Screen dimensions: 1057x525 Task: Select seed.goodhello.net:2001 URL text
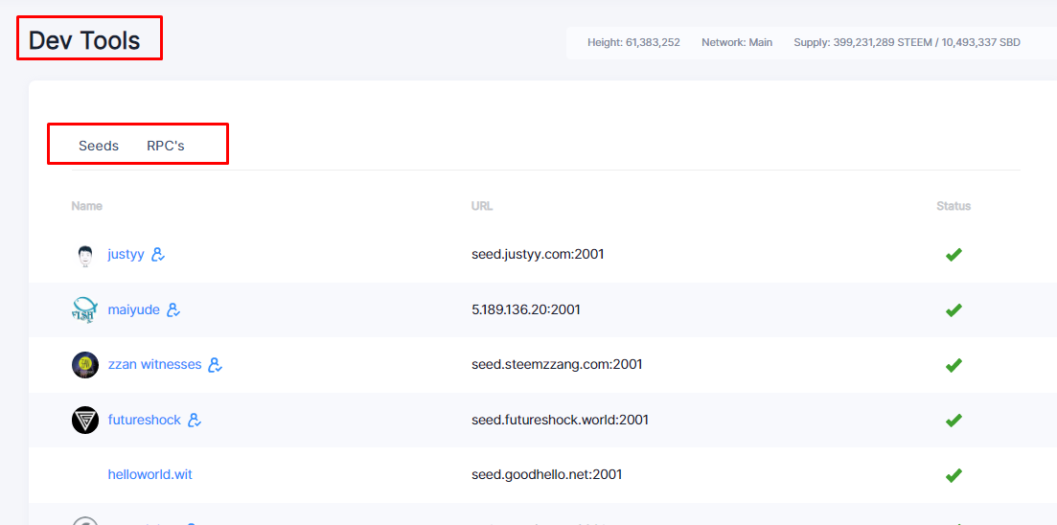coord(546,474)
